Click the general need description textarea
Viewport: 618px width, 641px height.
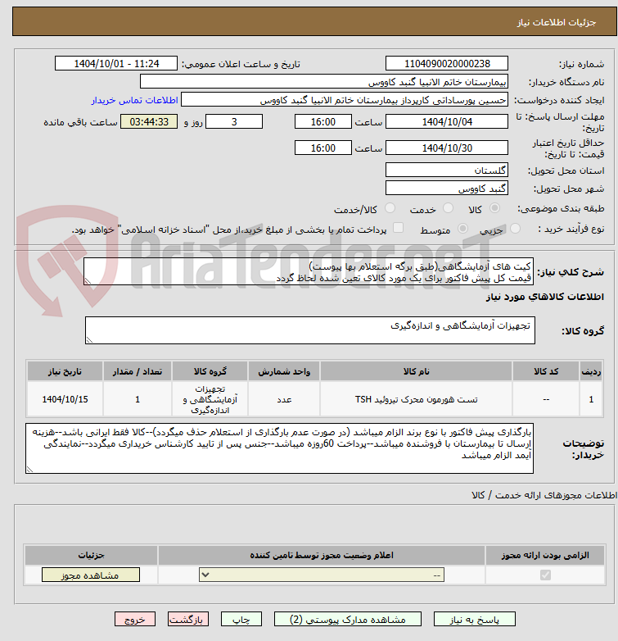[x=309, y=271]
